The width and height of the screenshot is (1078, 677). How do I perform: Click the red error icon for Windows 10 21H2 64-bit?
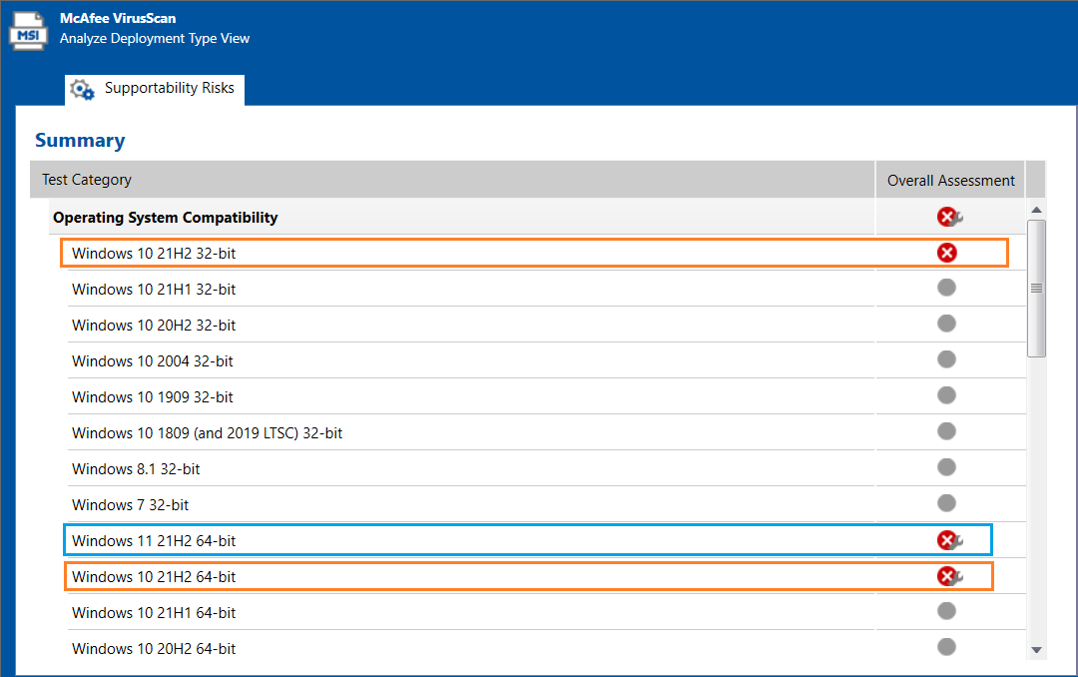pos(946,576)
